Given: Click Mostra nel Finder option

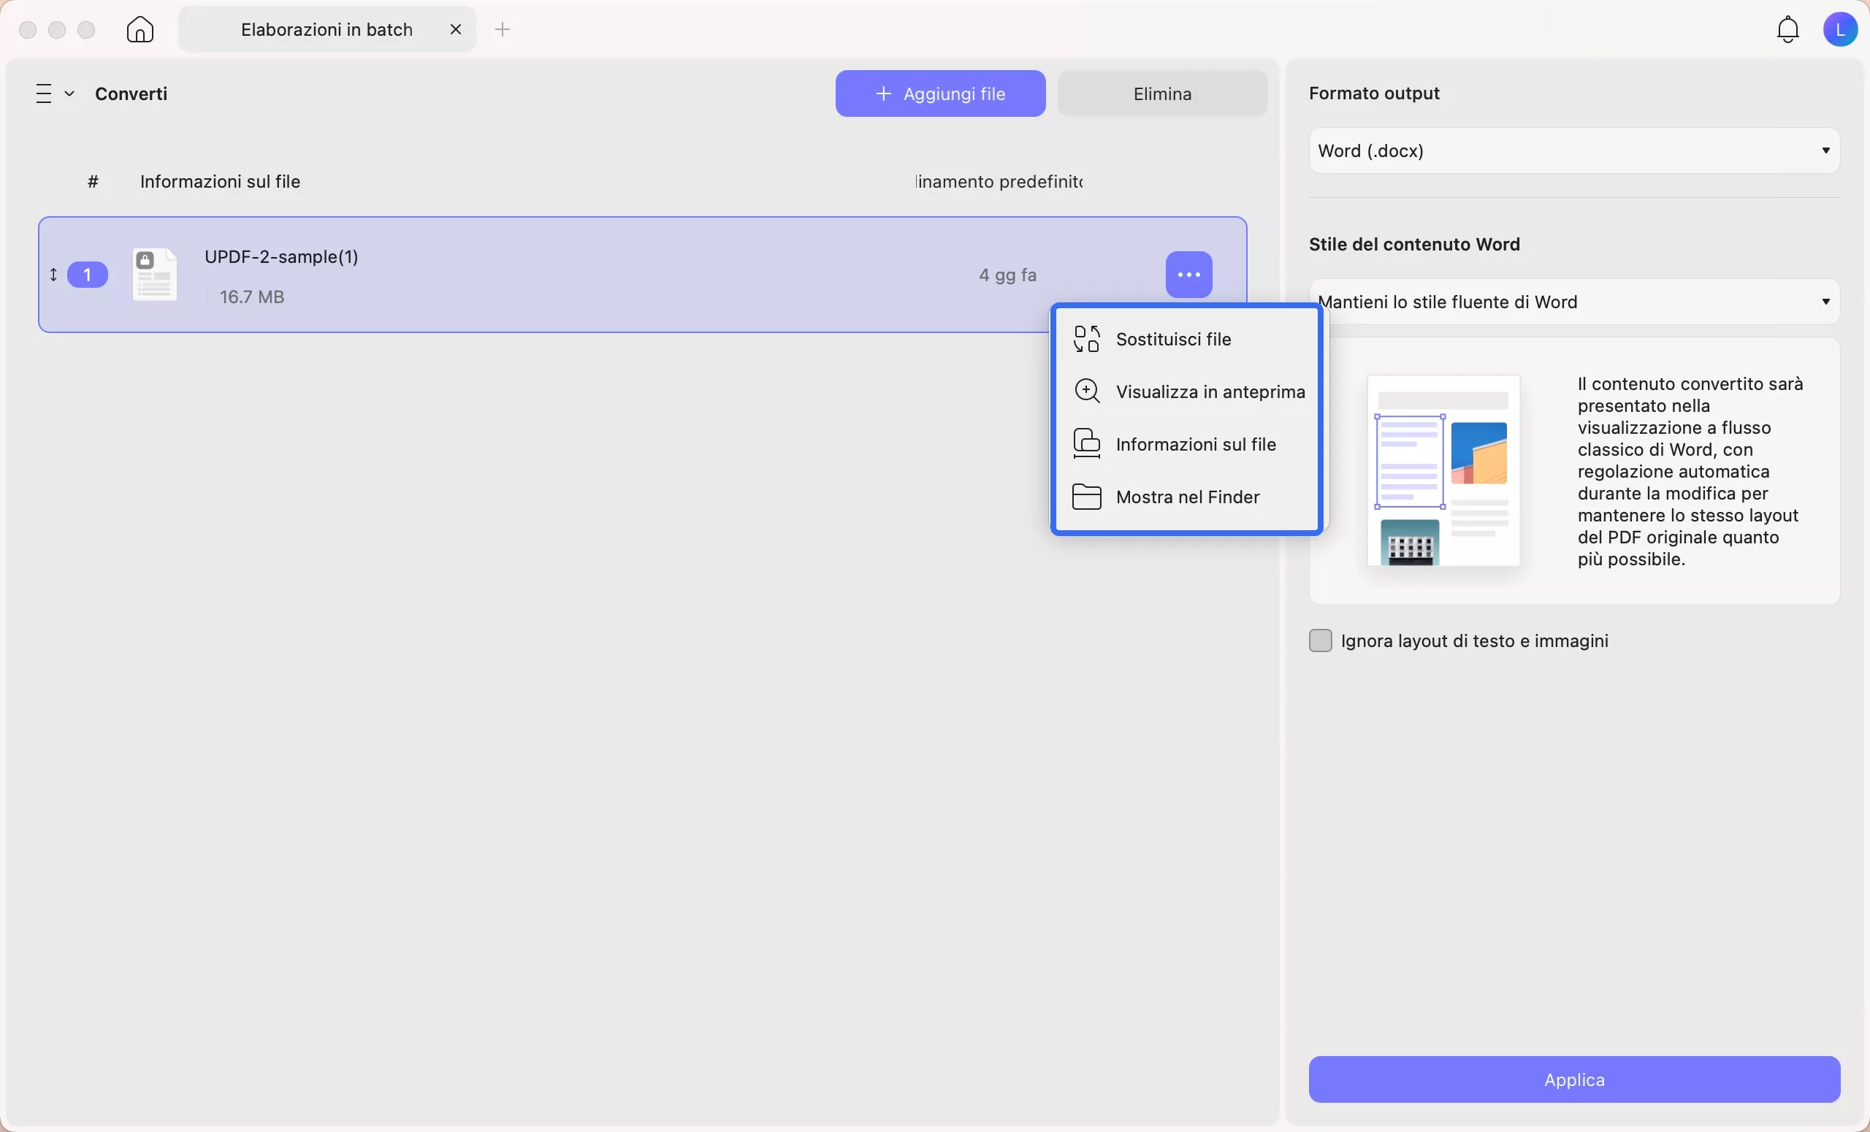Looking at the screenshot, I should click(1187, 497).
